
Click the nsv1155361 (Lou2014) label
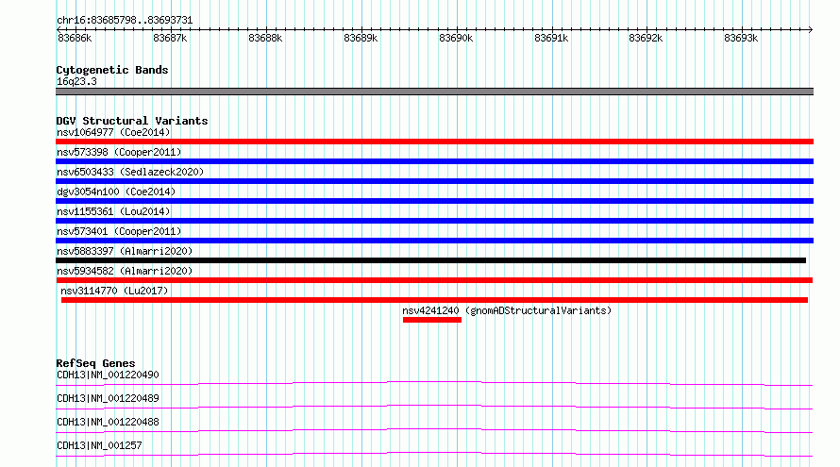(x=113, y=211)
